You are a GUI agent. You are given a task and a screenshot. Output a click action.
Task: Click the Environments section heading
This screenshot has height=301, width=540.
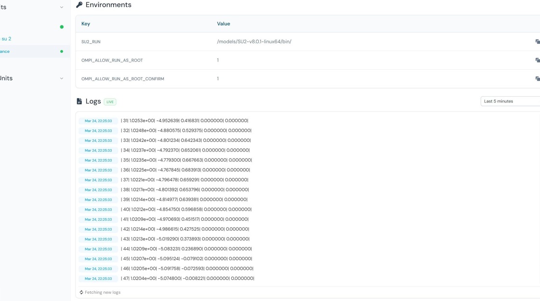108,5
